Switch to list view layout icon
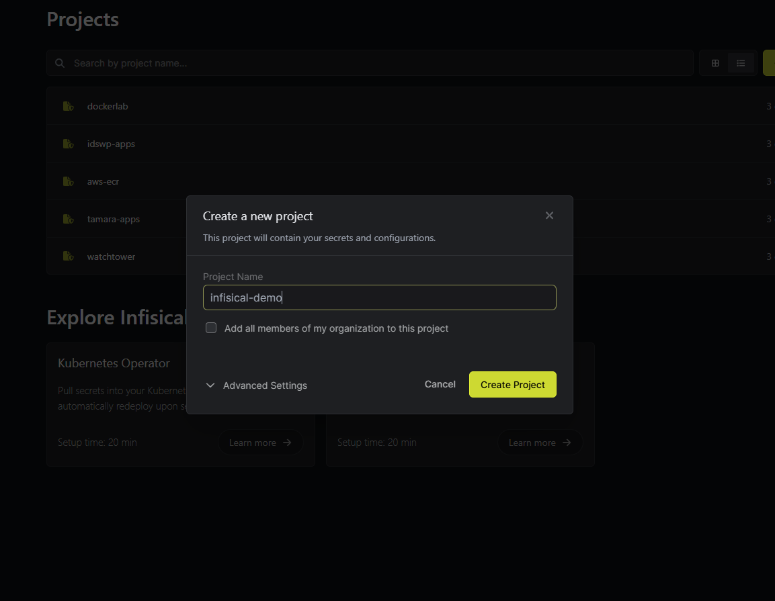 click(741, 63)
